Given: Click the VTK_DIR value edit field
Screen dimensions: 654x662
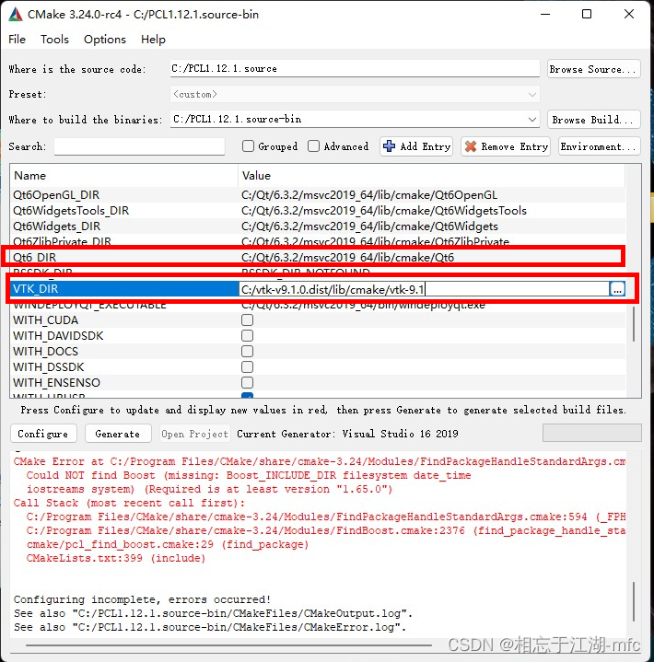Looking at the screenshot, I should pos(424,289).
